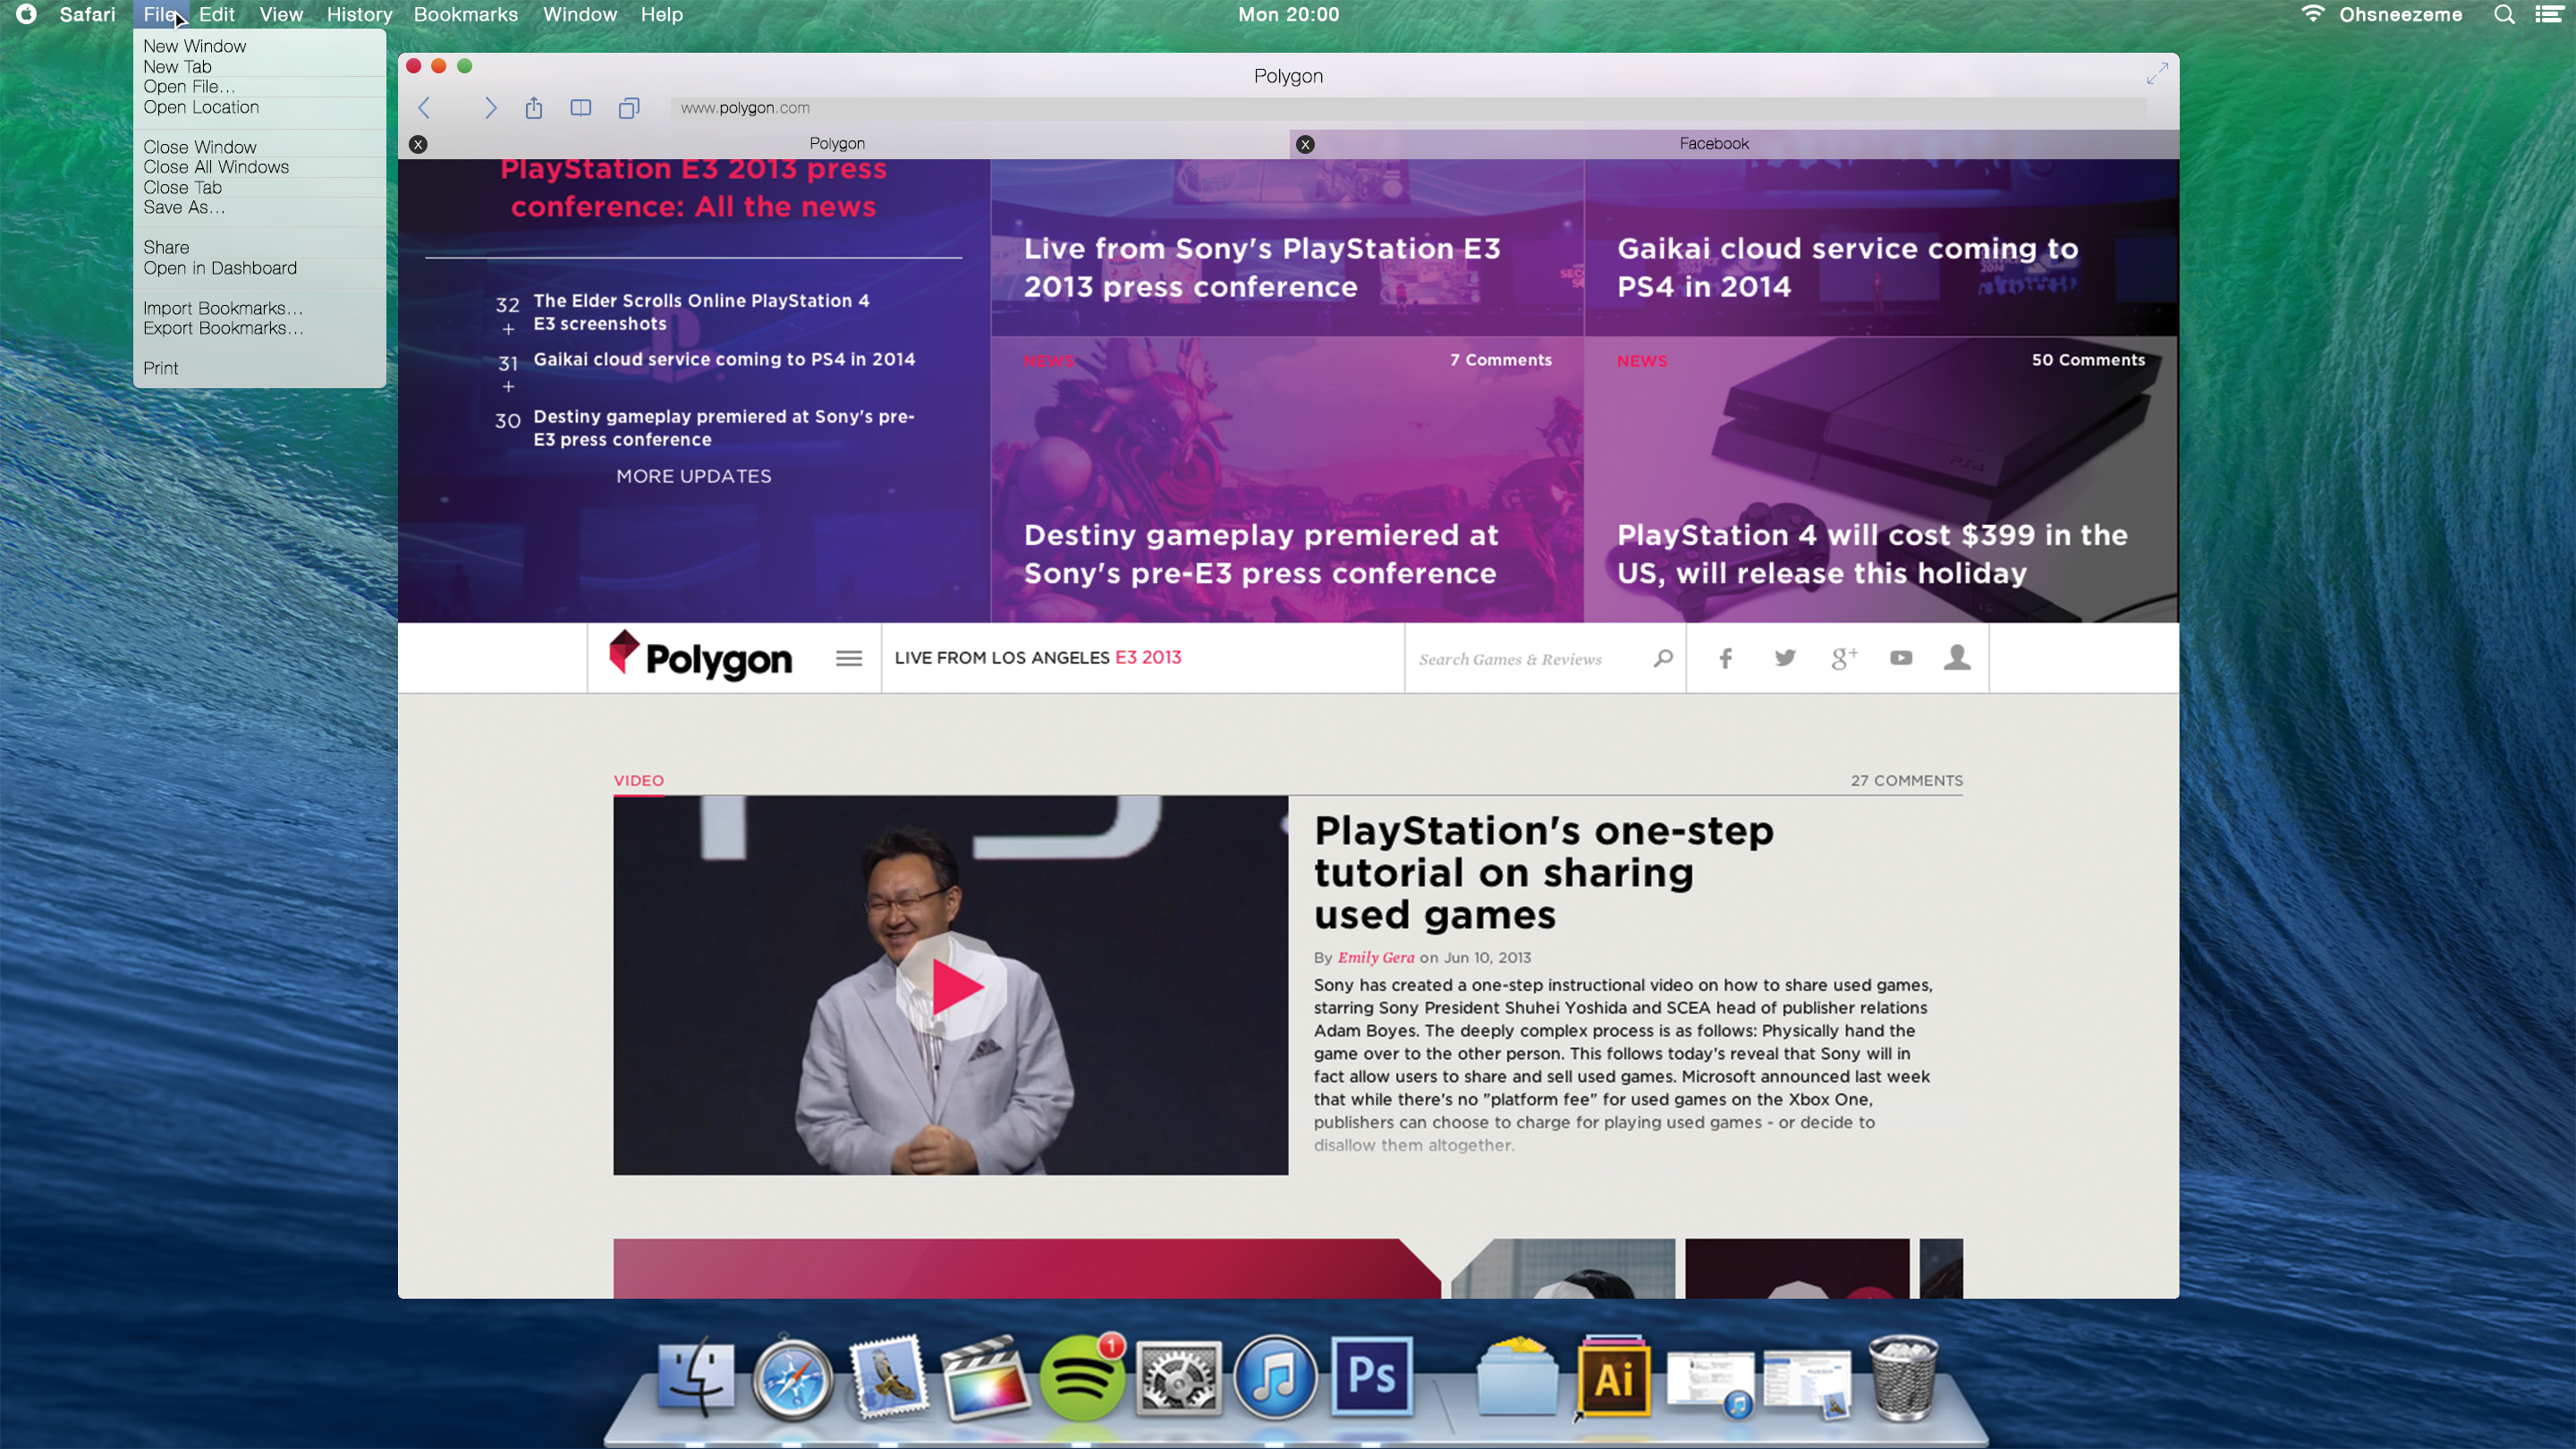Image resolution: width=2576 pixels, height=1449 pixels.
Task: Click the 50 Comments link
Action: click(2088, 360)
